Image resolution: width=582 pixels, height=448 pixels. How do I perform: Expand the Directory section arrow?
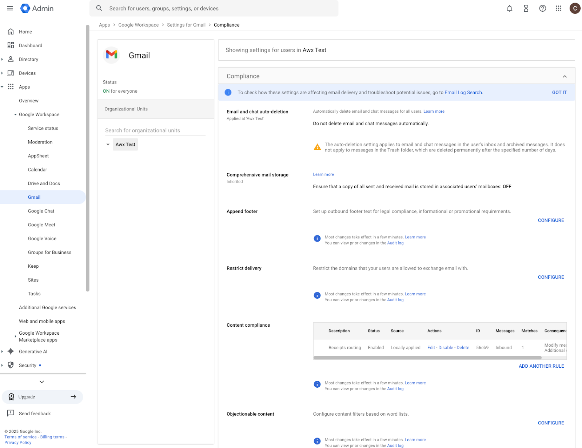2,59
